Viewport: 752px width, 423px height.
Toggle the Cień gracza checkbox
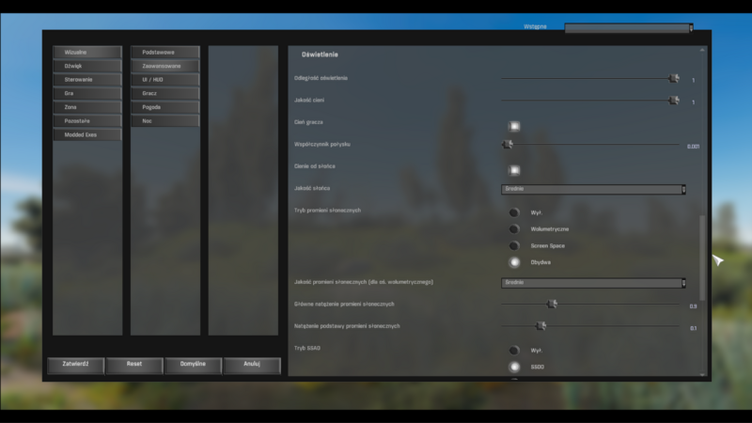click(x=514, y=126)
